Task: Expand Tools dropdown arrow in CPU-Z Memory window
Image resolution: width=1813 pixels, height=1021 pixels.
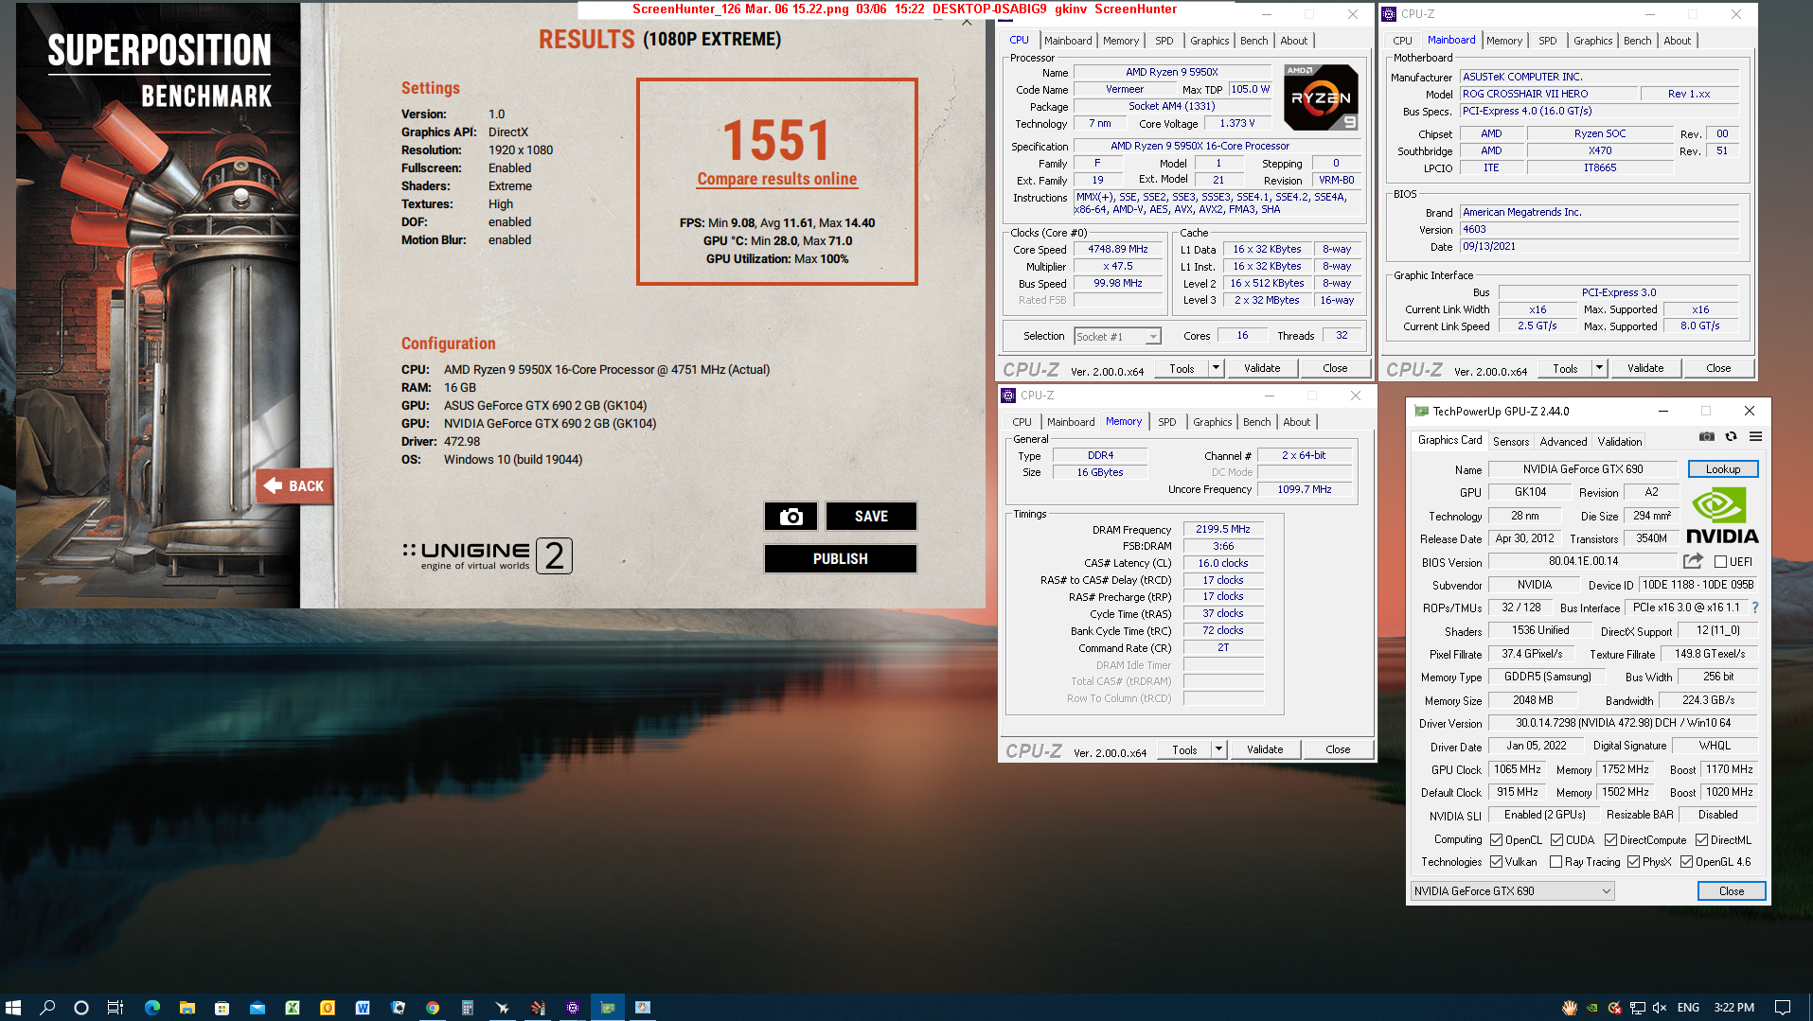Action: click(x=1219, y=749)
